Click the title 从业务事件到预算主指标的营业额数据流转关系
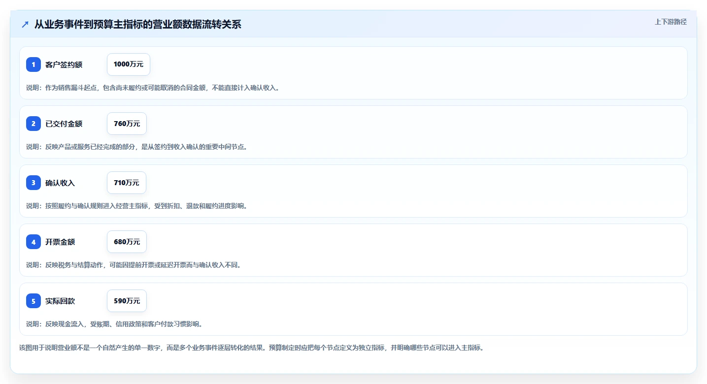The height and width of the screenshot is (384, 707). tap(138, 25)
